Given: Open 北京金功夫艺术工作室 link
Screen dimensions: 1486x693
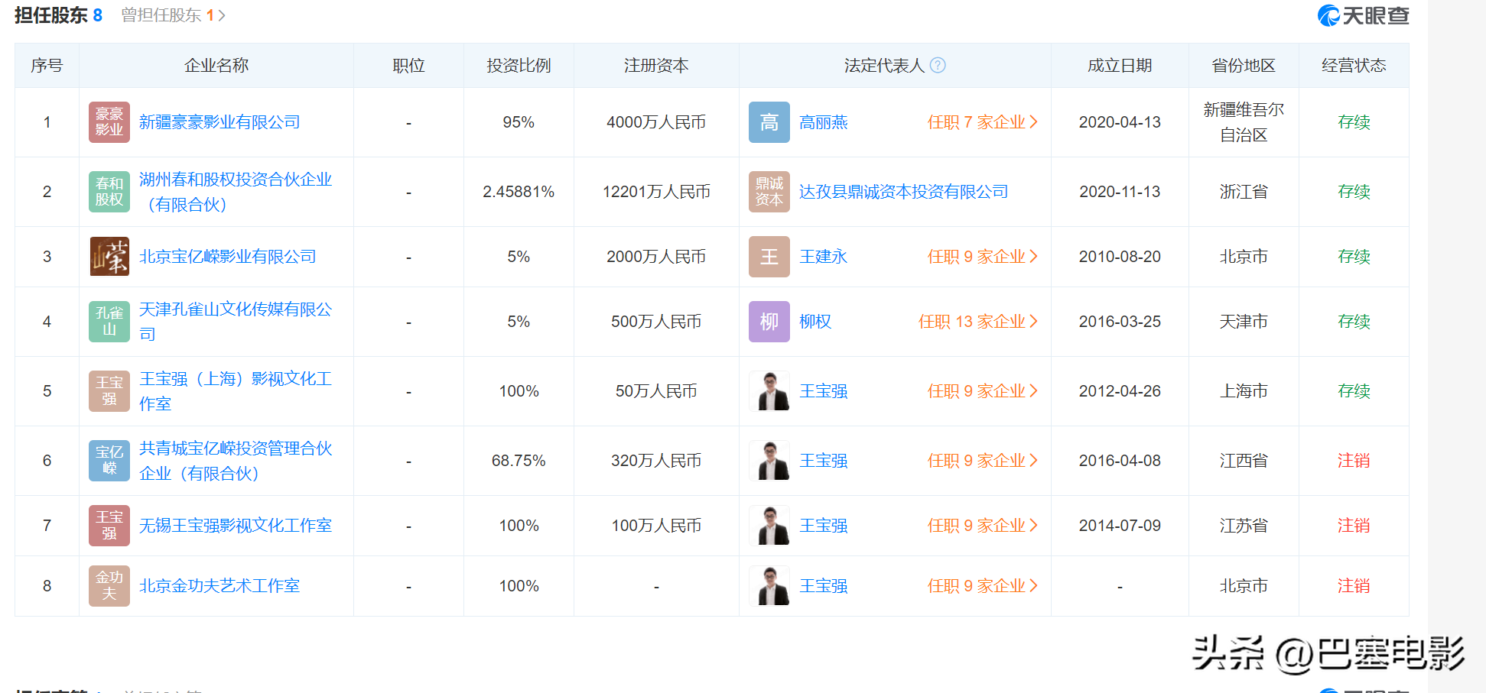Looking at the screenshot, I should (x=219, y=586).
